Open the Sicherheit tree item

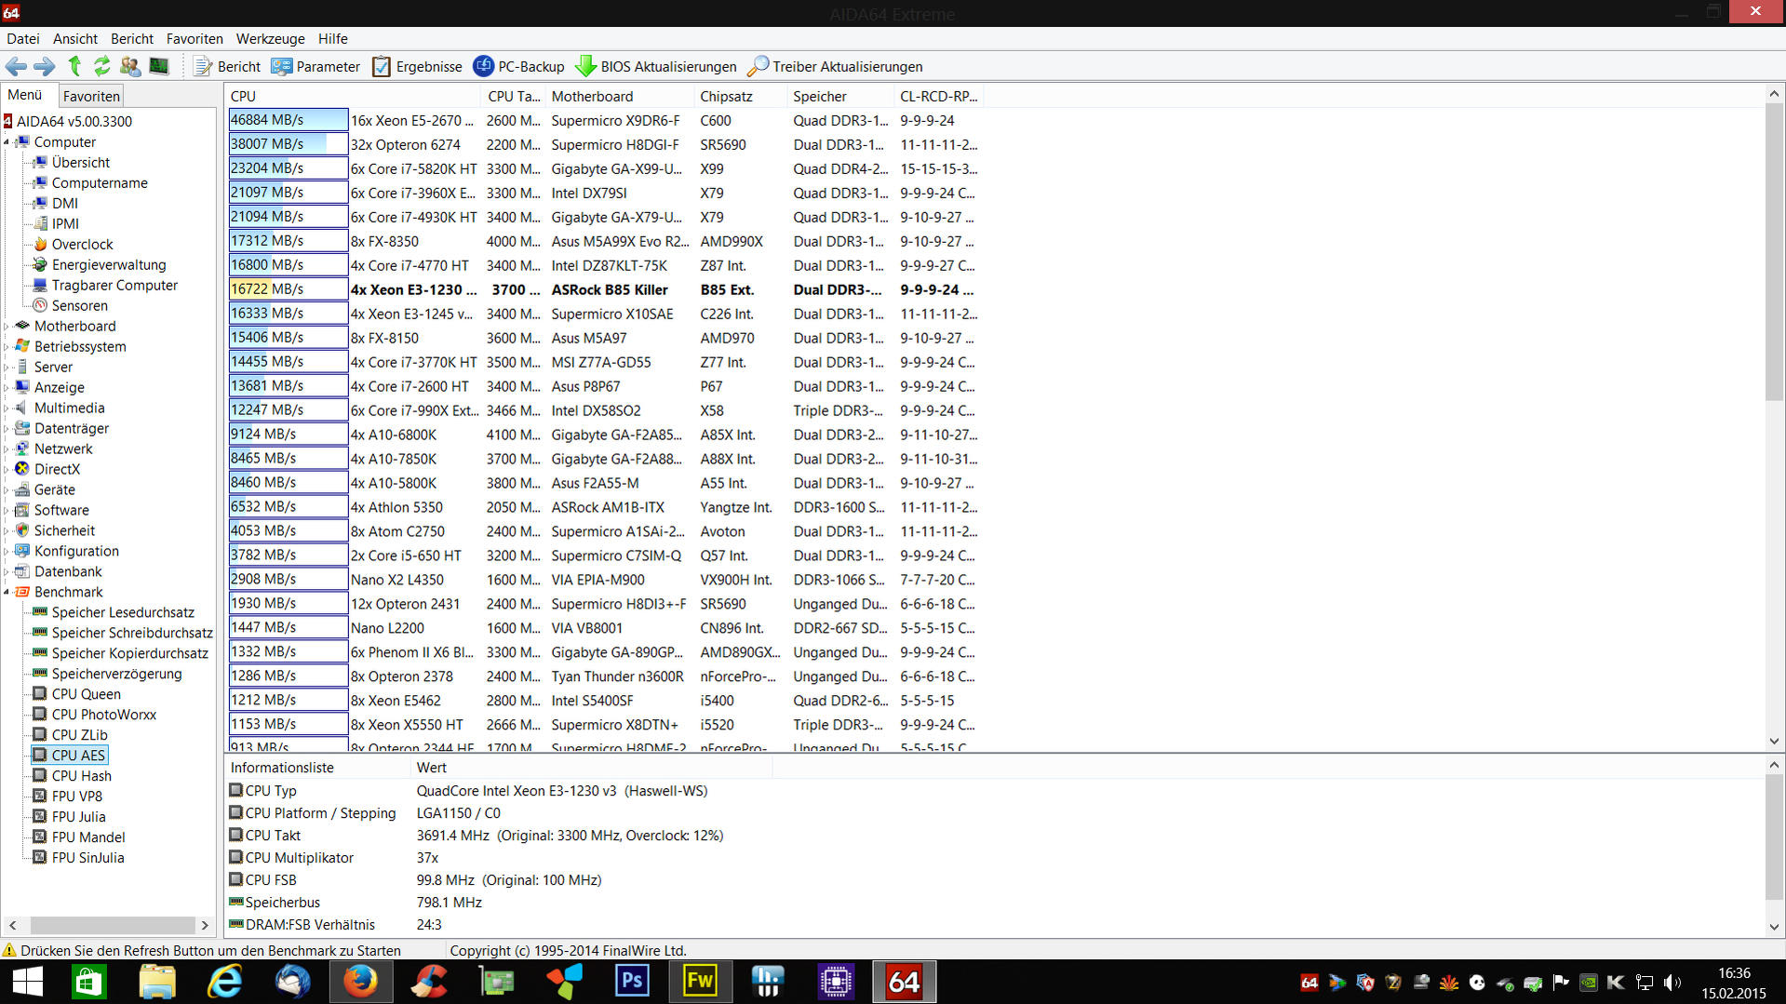pos(64,530)
